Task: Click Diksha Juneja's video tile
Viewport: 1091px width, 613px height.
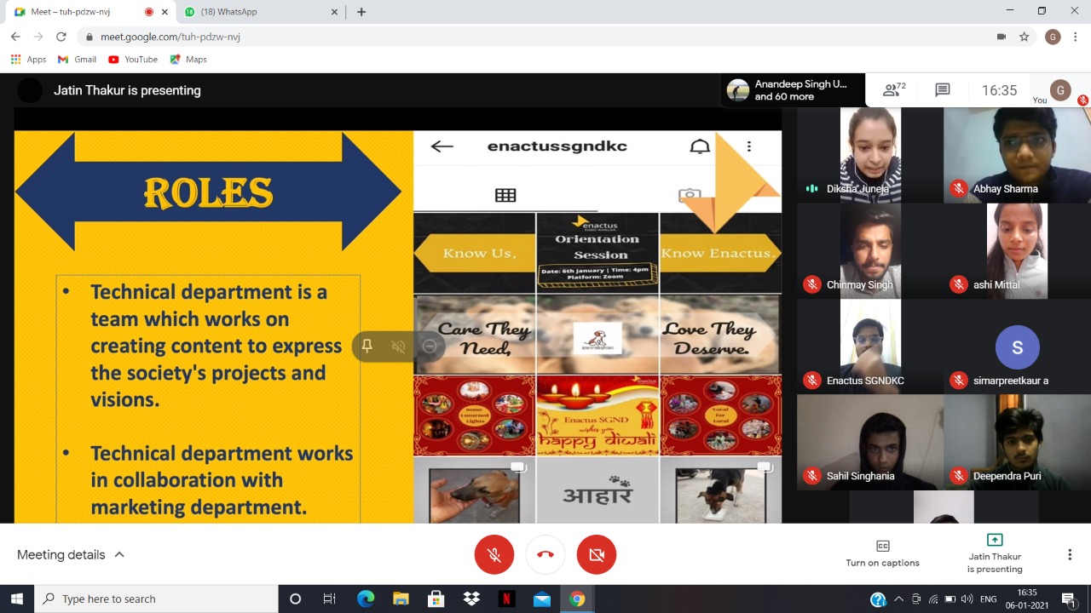Action: tap(869, 155)
